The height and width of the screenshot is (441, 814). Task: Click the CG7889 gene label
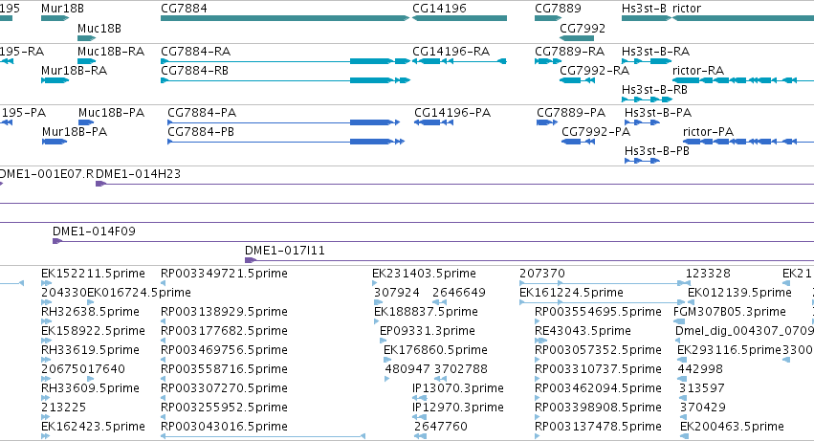click(x=558, y=9)
